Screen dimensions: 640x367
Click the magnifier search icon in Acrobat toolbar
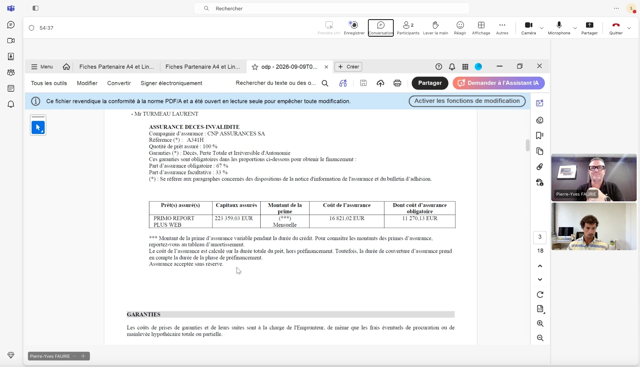pyautogui.click(x=325, y=83)
